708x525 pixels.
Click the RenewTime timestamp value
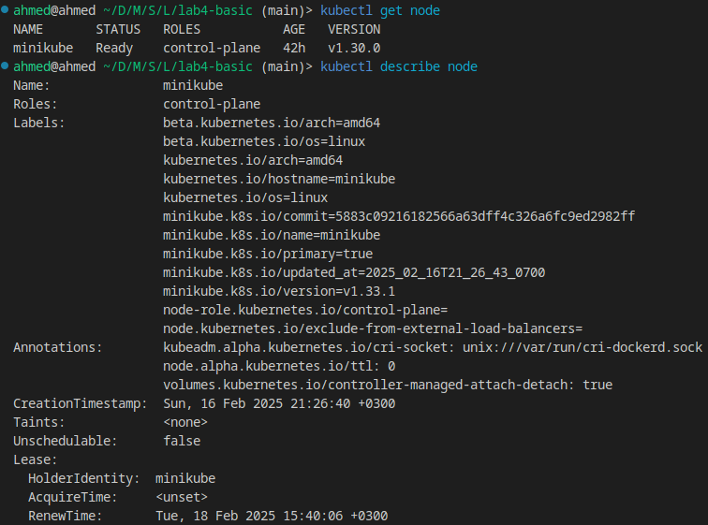[272, 516]
